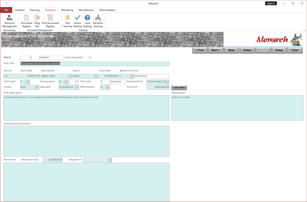The image size is (307, 202).
Task: Expand the Likelihood dropdown
Action: coord(28,82)
